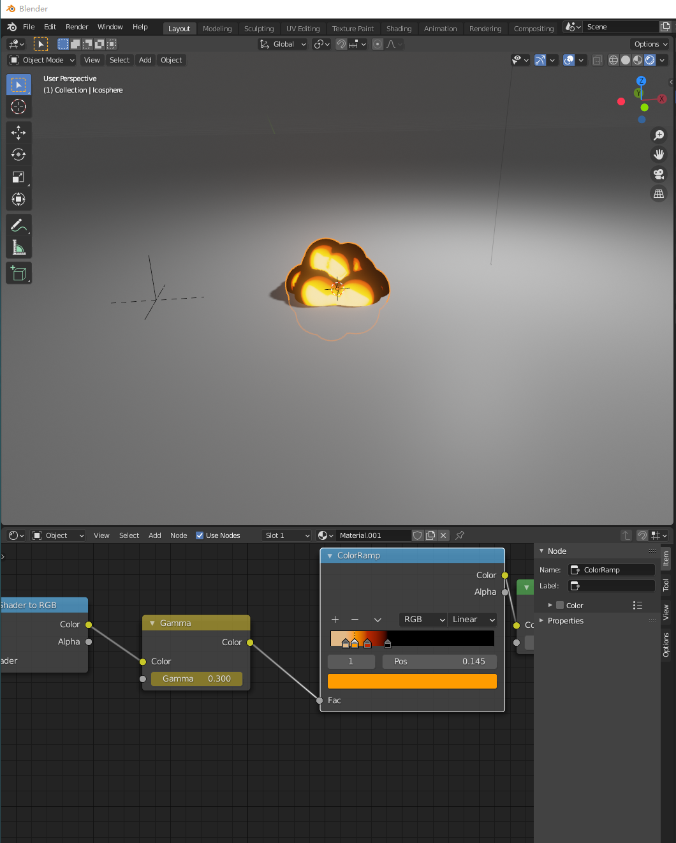This screenshot has width=676, height=843.
Task: Open the Object Mode dropdown
Action: (42, 60)
